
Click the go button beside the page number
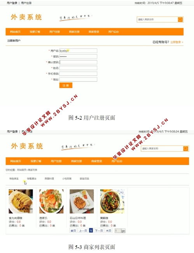tap(123, 231)
